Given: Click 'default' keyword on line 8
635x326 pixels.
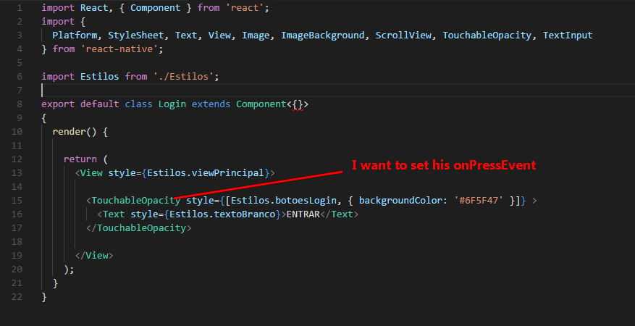Looking at the screenshot, I should [100, 104].
